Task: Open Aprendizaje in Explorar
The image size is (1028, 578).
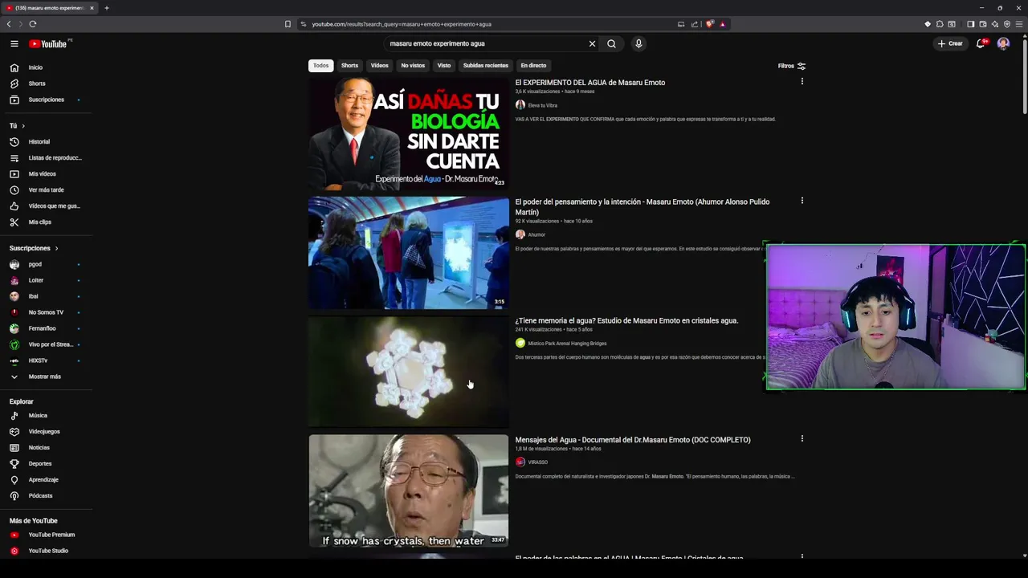Action: coord(46,480)
